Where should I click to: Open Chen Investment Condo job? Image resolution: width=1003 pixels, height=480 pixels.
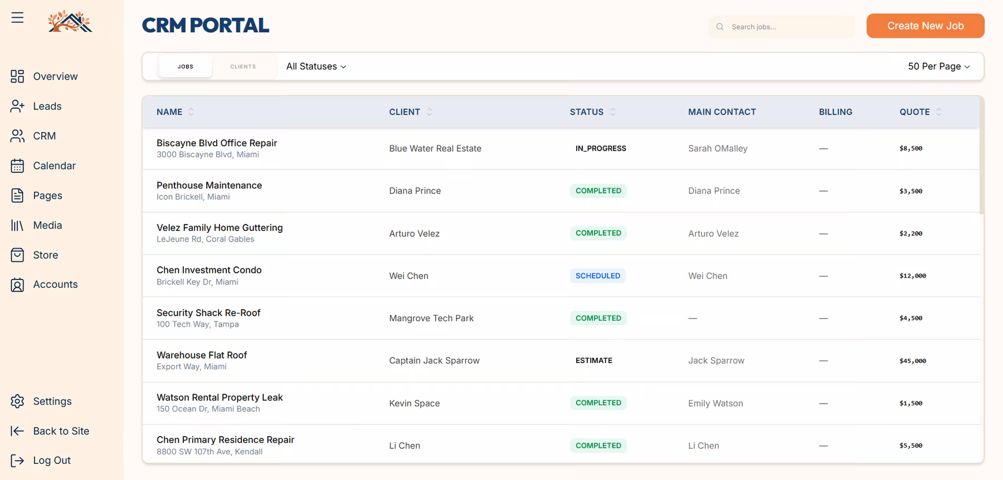(x=209, y=270)
